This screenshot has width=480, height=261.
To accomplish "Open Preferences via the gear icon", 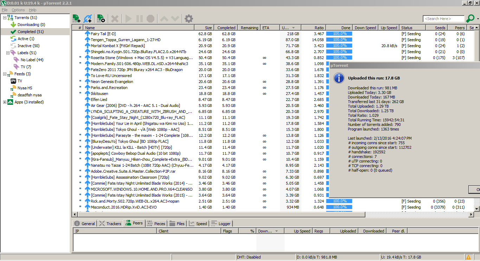I will 189,19.
